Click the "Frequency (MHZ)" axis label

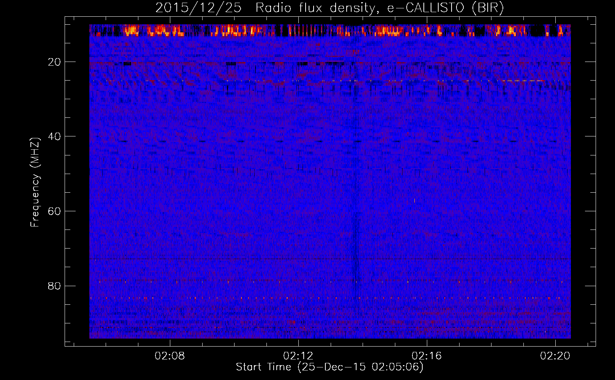(x=35, y=182)
